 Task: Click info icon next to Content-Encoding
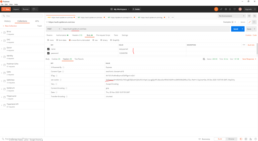pos(66,88)
